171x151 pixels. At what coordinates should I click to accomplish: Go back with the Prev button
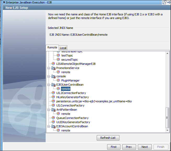[x=129, y=147]
